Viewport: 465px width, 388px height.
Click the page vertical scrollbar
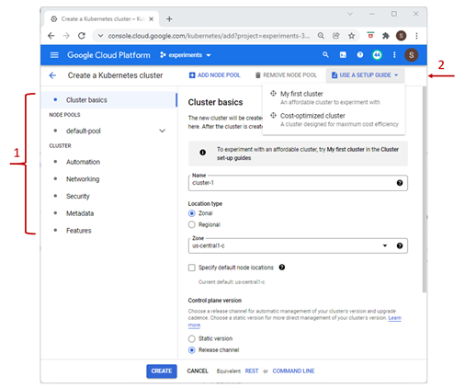(425, 189)
